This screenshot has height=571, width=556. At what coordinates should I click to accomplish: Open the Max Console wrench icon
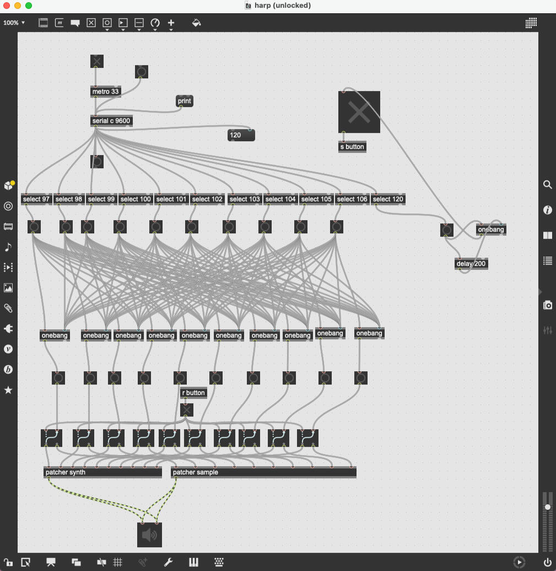pyautogui.click(x=169, y=562)
